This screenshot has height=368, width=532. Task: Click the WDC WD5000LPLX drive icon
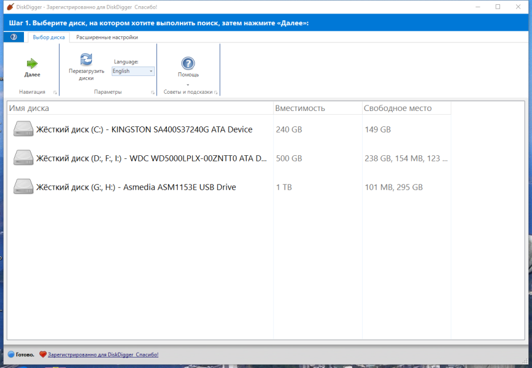[23, 158]
